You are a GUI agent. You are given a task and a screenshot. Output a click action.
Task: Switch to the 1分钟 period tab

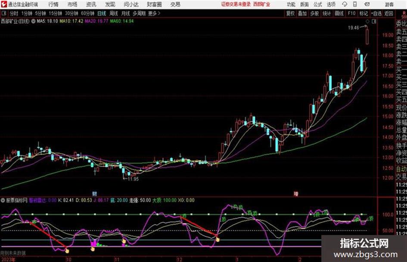point(27,13)
